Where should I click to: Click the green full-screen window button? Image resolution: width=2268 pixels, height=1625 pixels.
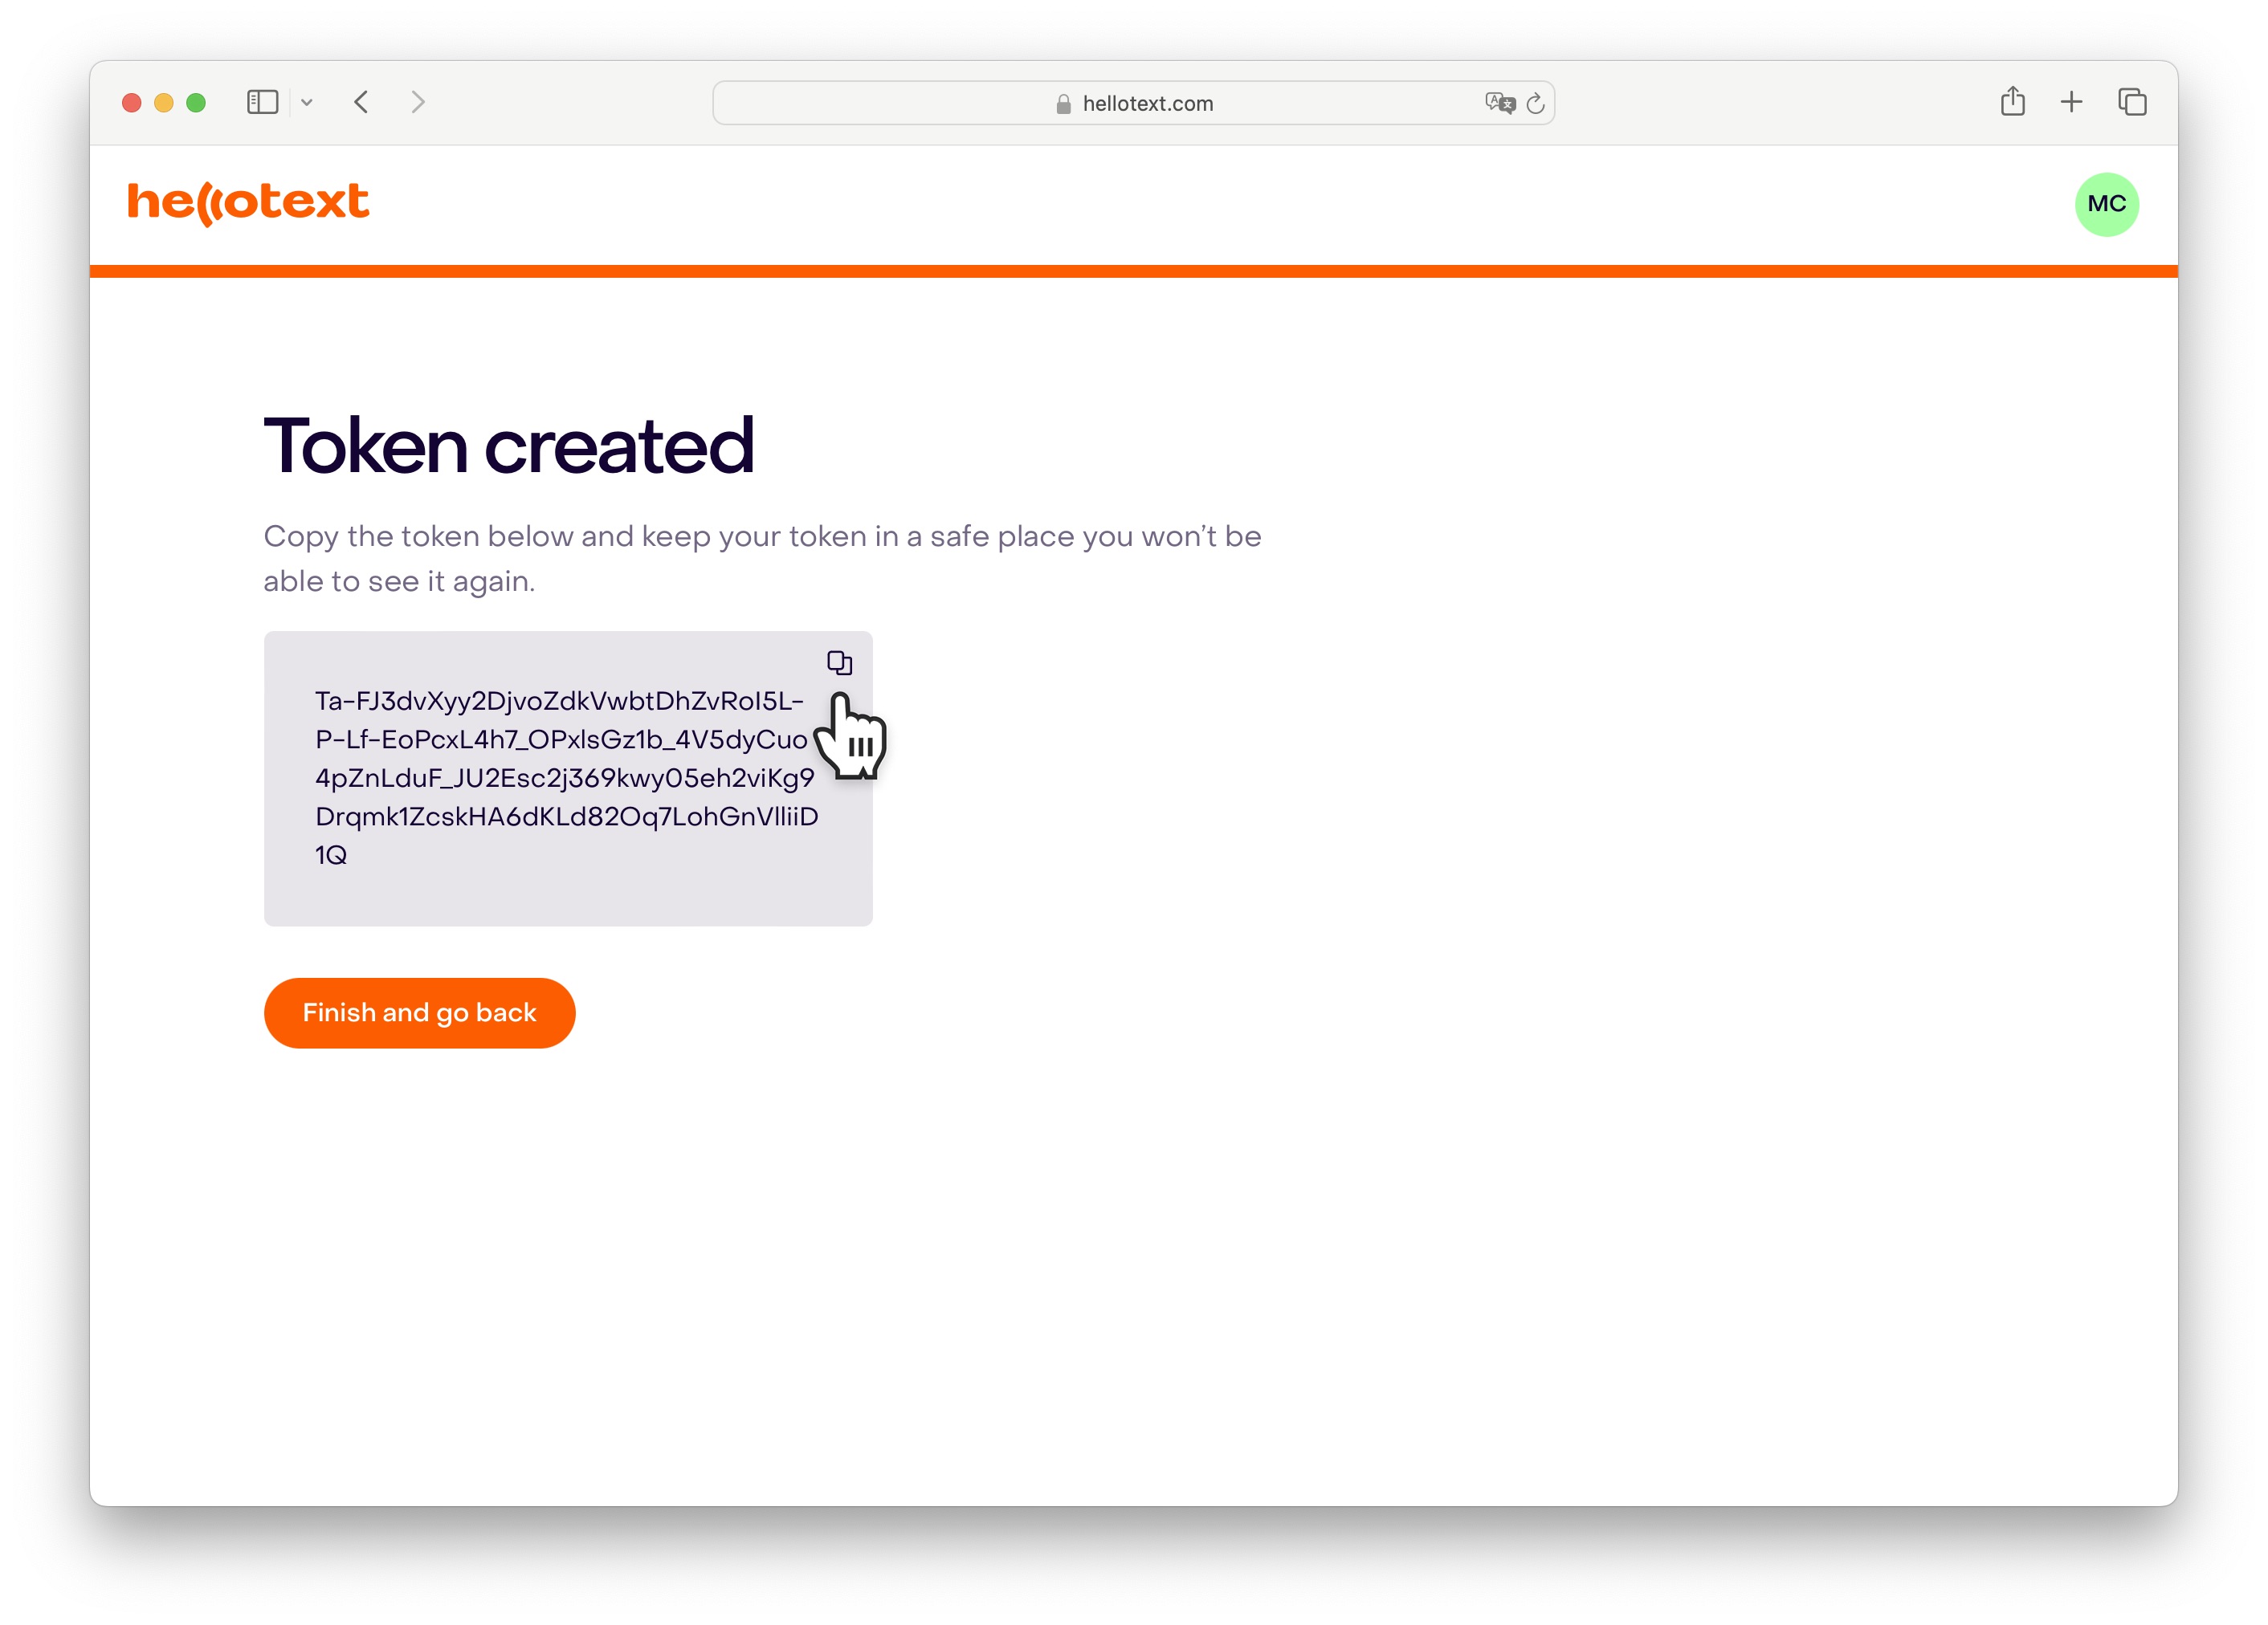(x=196, y=102)
